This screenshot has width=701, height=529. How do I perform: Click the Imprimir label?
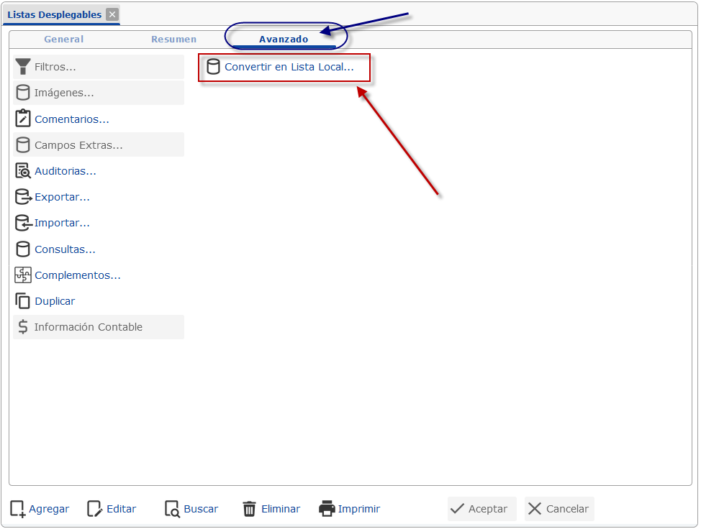(x=359, y=509)
